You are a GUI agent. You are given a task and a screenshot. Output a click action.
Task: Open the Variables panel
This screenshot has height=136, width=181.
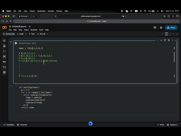pyautogui.click(x=9, y=125)
